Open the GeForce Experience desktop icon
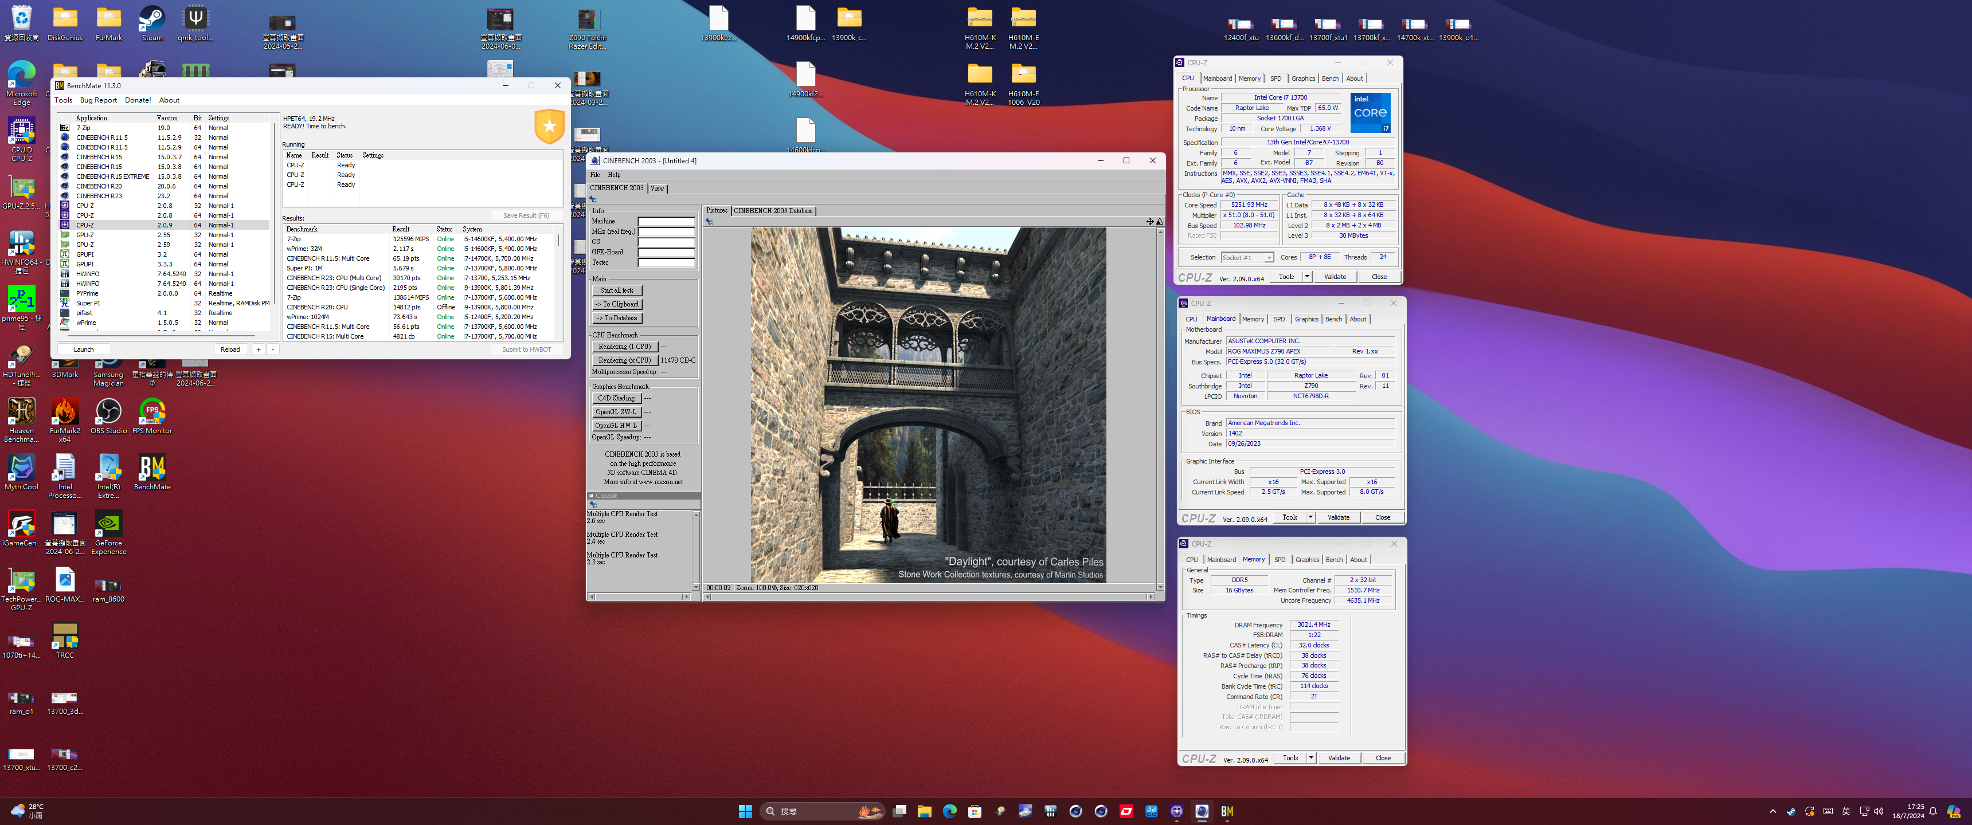The image size is (1972, 825). [109, 533]
